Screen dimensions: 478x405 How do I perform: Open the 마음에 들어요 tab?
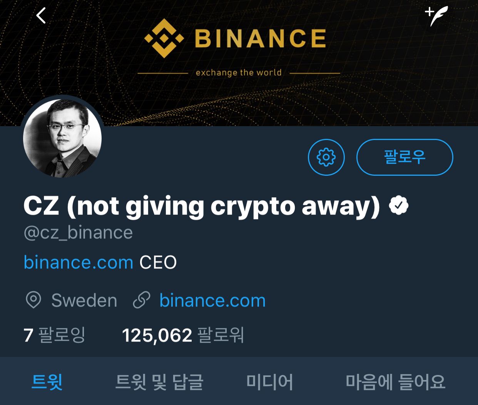click(395, 382)
